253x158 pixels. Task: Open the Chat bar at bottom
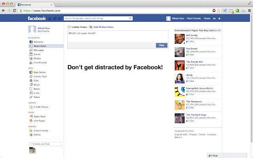pyautogui.click(x=227, y=156)
